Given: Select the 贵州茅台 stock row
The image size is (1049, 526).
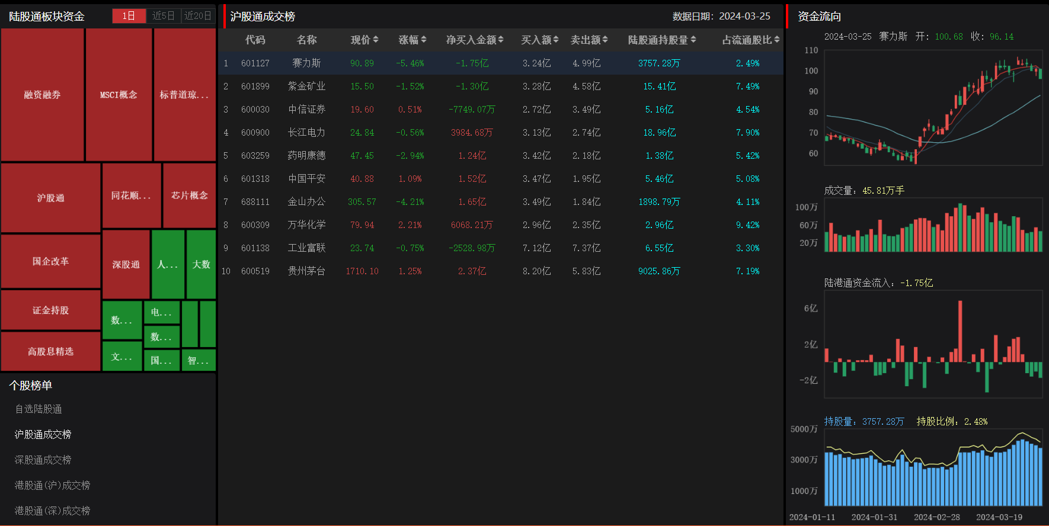Looking at the screenshot, I should tap(501, 271).
